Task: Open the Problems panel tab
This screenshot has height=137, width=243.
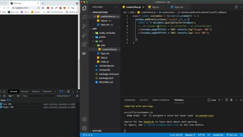Action: tap(130, 100)
